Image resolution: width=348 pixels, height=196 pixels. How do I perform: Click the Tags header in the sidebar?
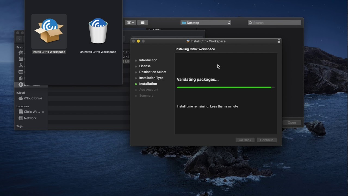19,126
